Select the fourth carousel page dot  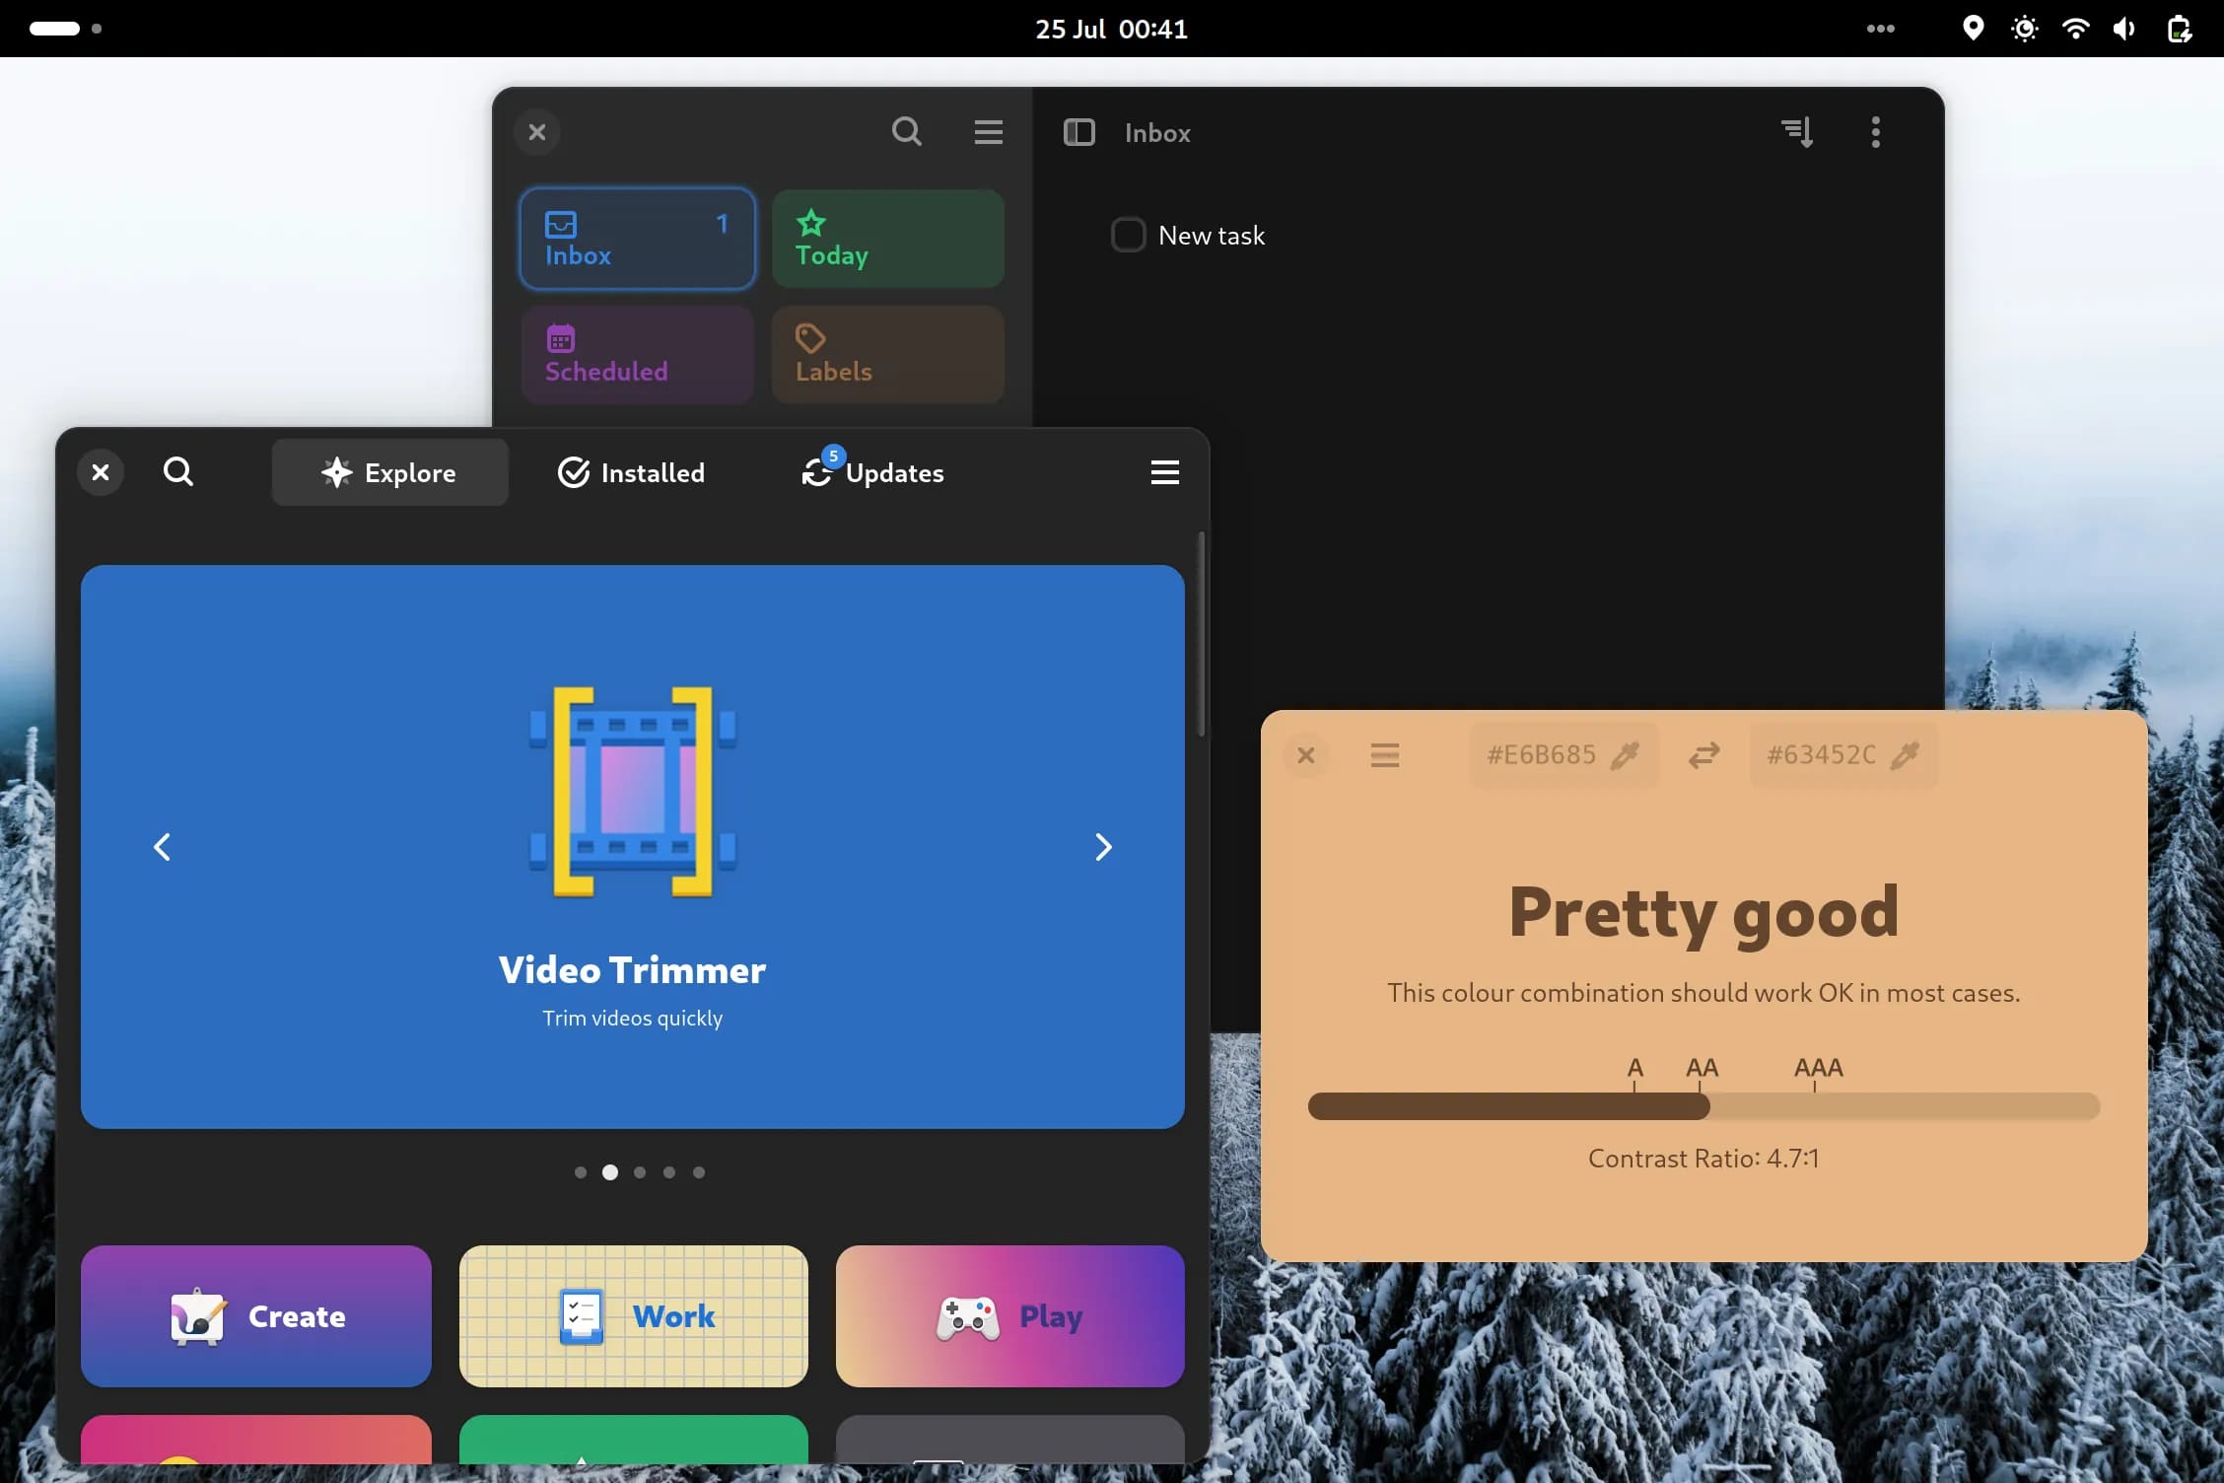669,1172
